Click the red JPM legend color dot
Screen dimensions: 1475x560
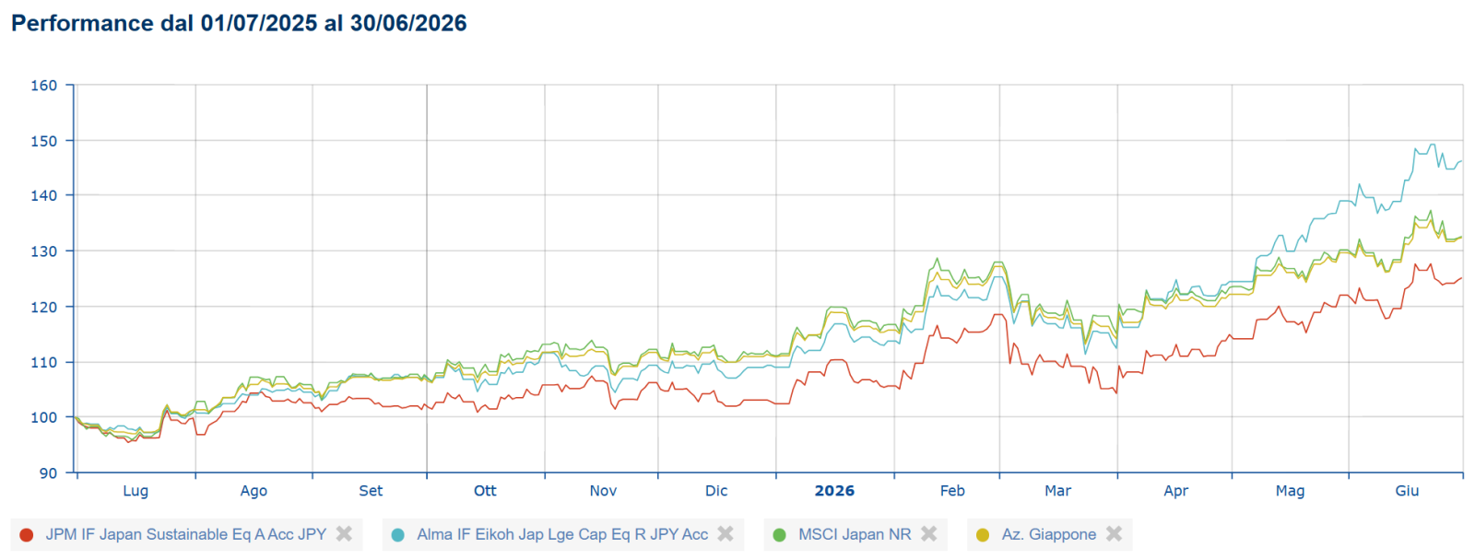(27, 534)
